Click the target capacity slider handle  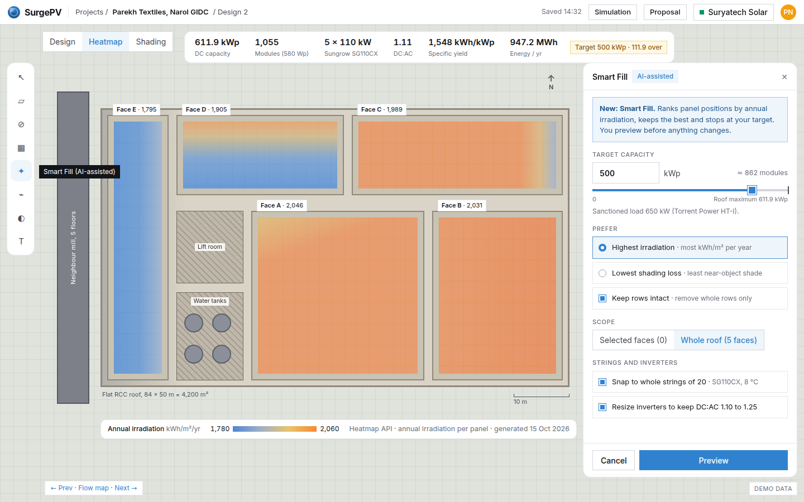point(752,190)
